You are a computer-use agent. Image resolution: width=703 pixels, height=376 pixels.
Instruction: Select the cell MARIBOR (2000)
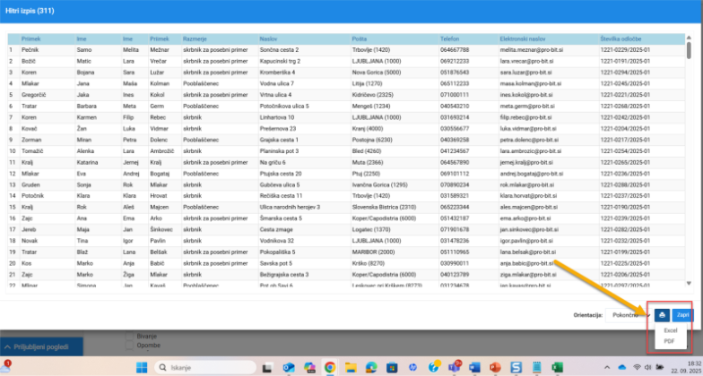(373, 252)
